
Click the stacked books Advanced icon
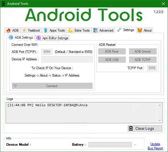(95, 30)
